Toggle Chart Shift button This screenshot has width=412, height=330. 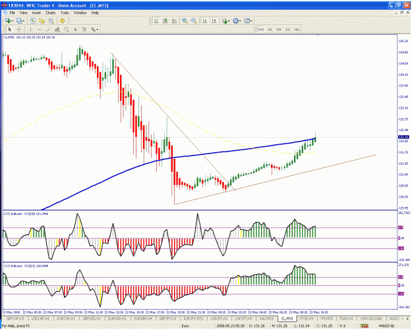214,20
